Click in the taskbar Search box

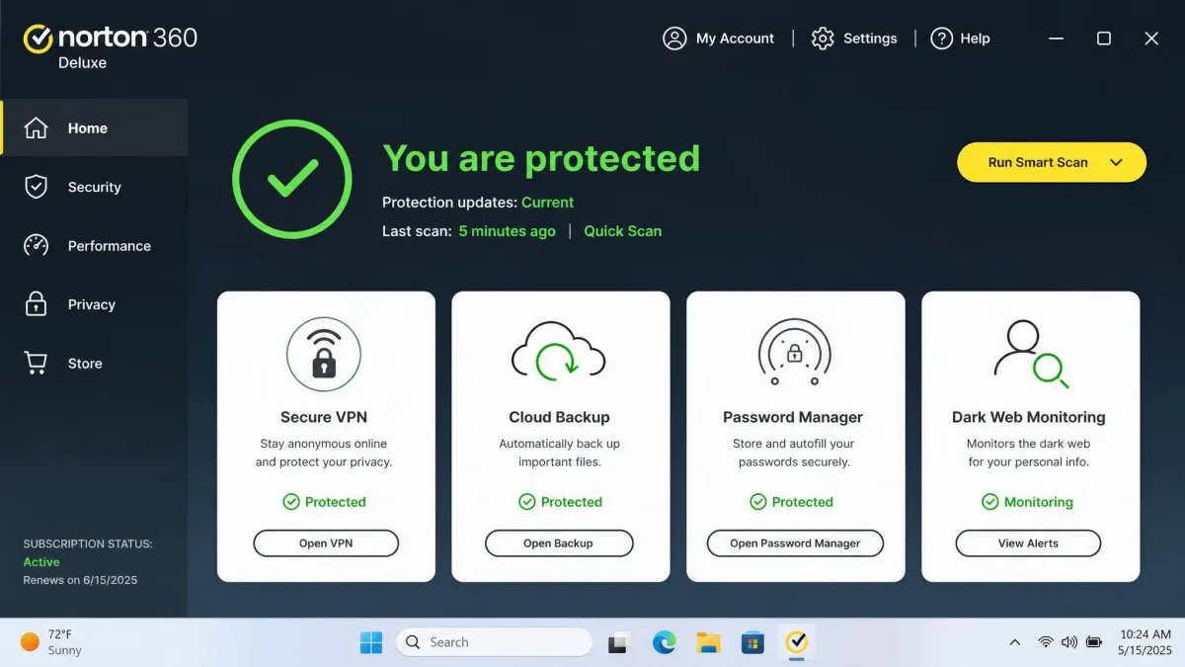[495, 642]
